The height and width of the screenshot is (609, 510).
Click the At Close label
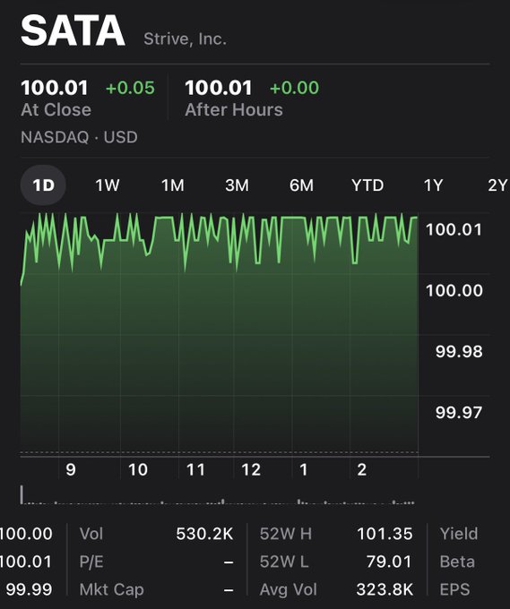pos(56,110)
